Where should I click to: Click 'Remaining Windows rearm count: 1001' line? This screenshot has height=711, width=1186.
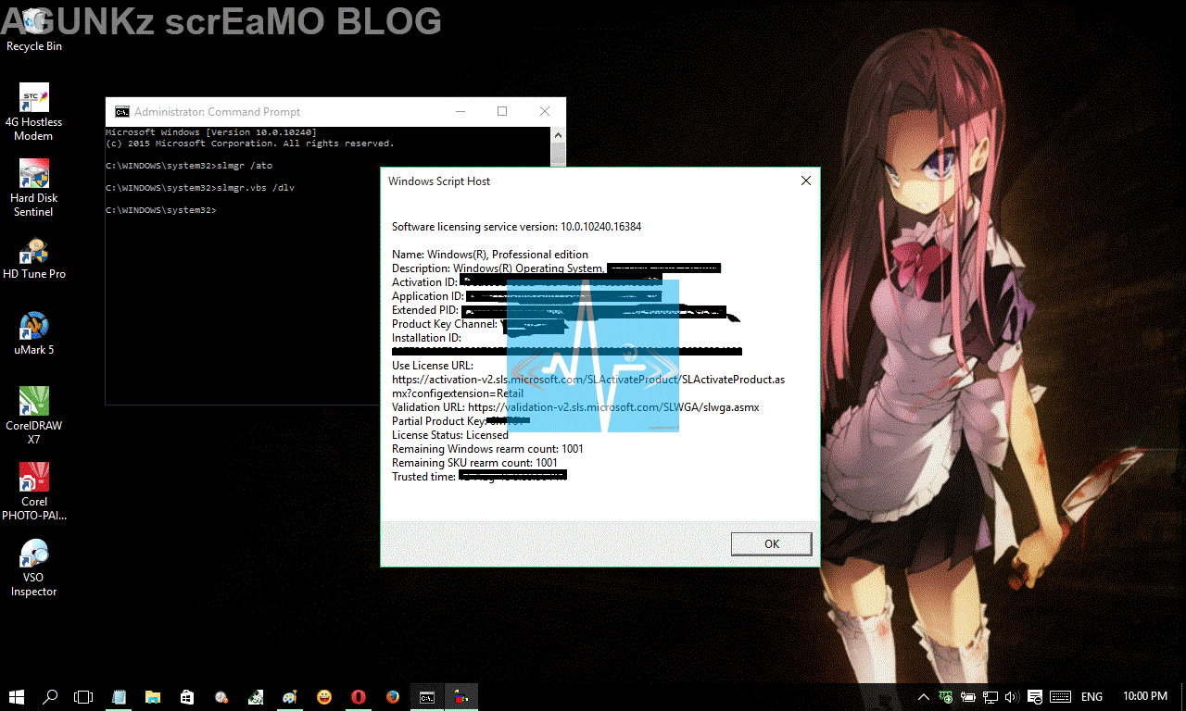(x=487, y=449)
